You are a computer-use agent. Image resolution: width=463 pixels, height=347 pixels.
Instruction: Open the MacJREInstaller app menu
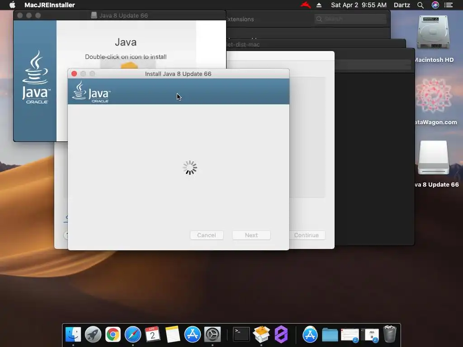[x=50, y=5]
